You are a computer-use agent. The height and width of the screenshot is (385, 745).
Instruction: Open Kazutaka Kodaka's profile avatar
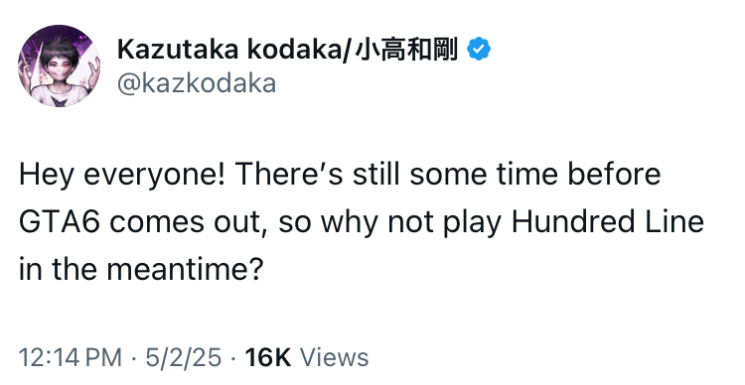[60, 66]
